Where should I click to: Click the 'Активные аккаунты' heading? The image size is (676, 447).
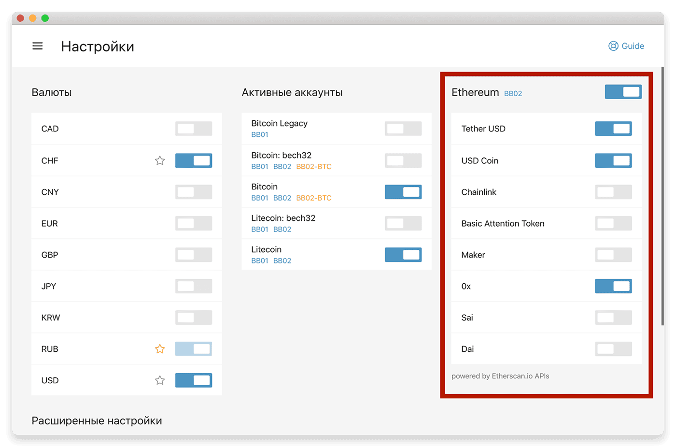(292, 92)
